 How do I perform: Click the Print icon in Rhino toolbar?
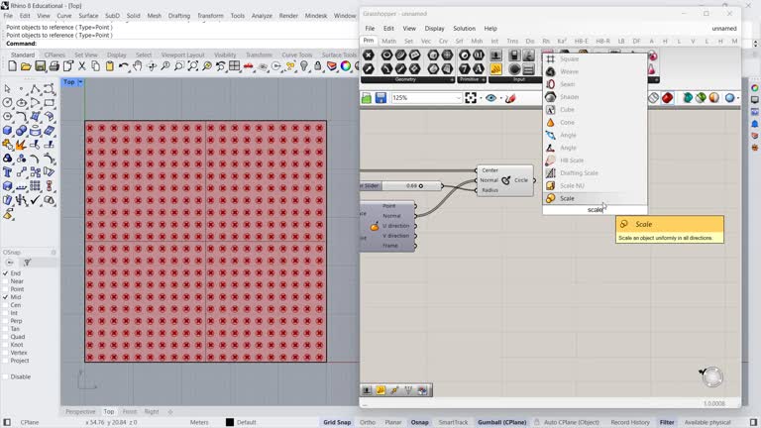coord(54,66)
